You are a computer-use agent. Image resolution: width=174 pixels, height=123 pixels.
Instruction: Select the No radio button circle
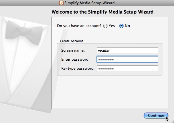click(121, 26)
